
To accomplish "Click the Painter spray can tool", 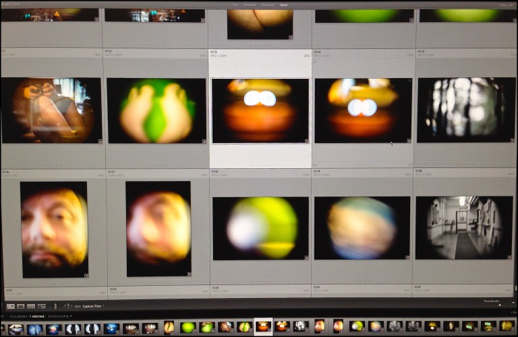I will click(x=55, y=306).
